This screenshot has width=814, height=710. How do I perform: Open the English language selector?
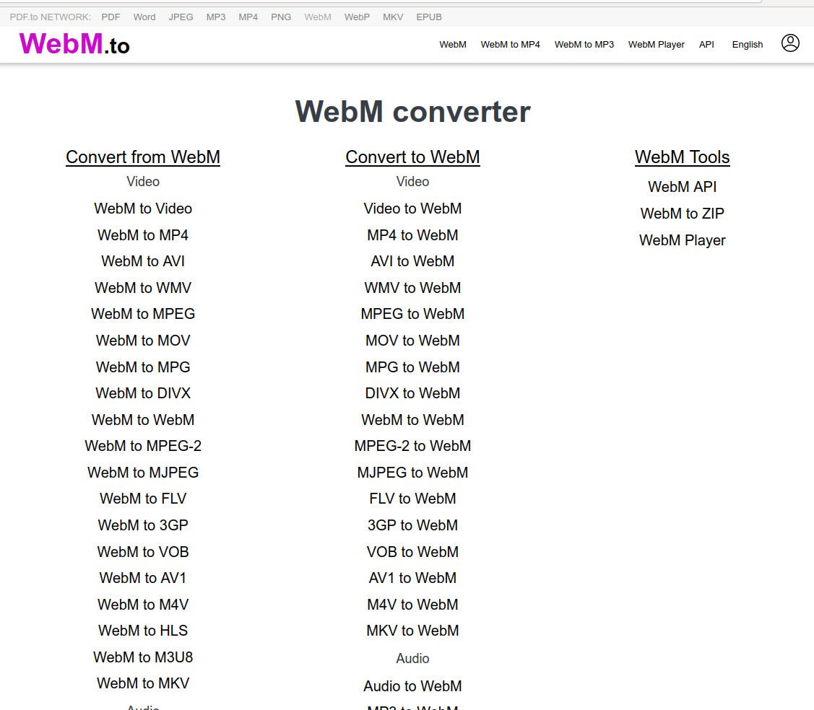click(748, 44)
